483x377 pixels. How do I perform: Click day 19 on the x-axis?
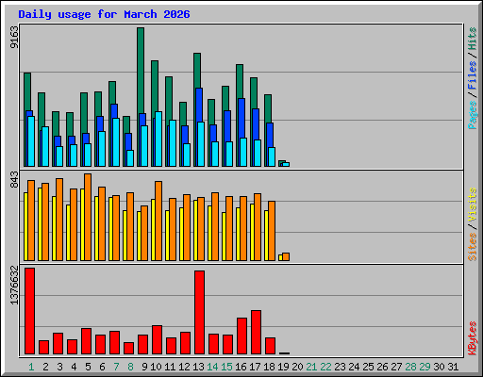tap(283, 367)
